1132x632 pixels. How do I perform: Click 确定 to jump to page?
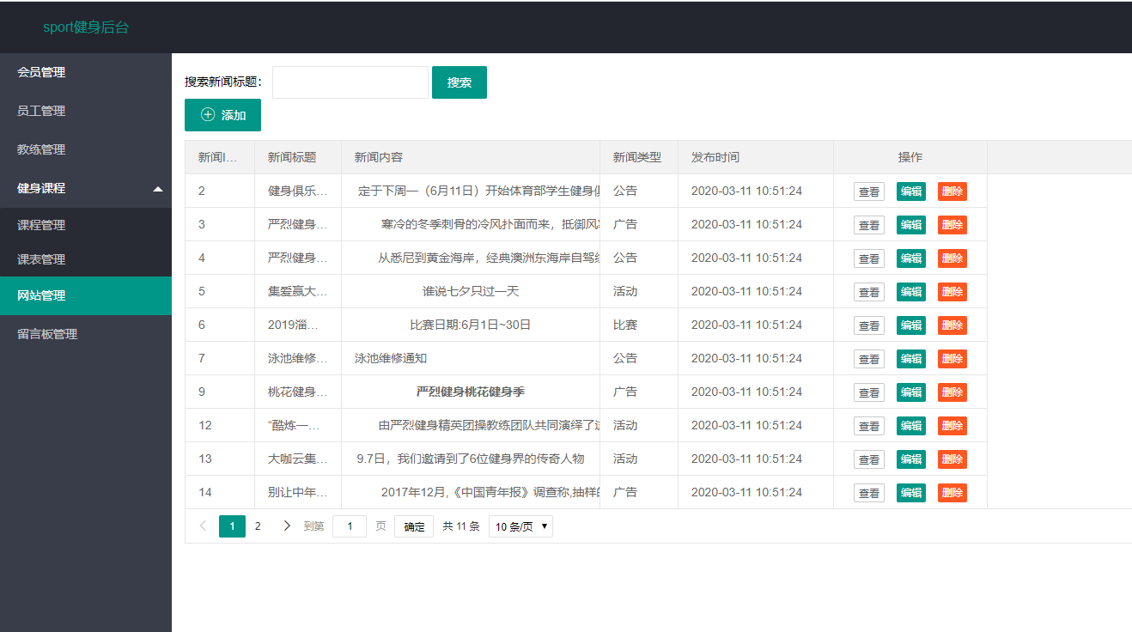pyautogui.click(x=414, y=526)
